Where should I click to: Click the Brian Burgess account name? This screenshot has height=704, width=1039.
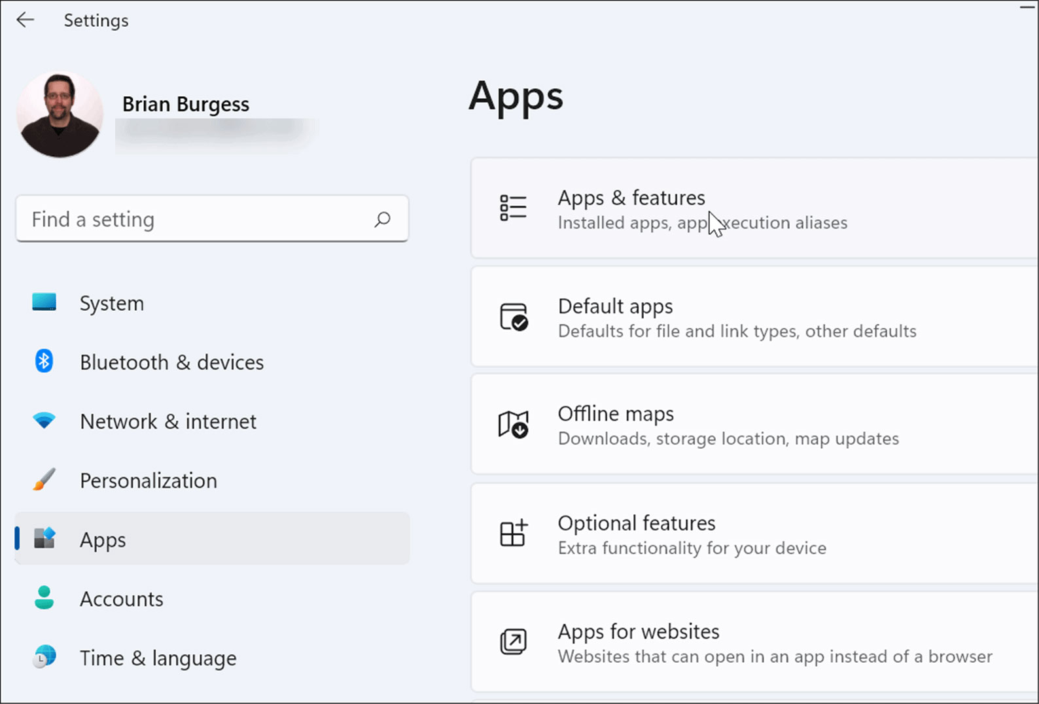click(x=186, y=104)
